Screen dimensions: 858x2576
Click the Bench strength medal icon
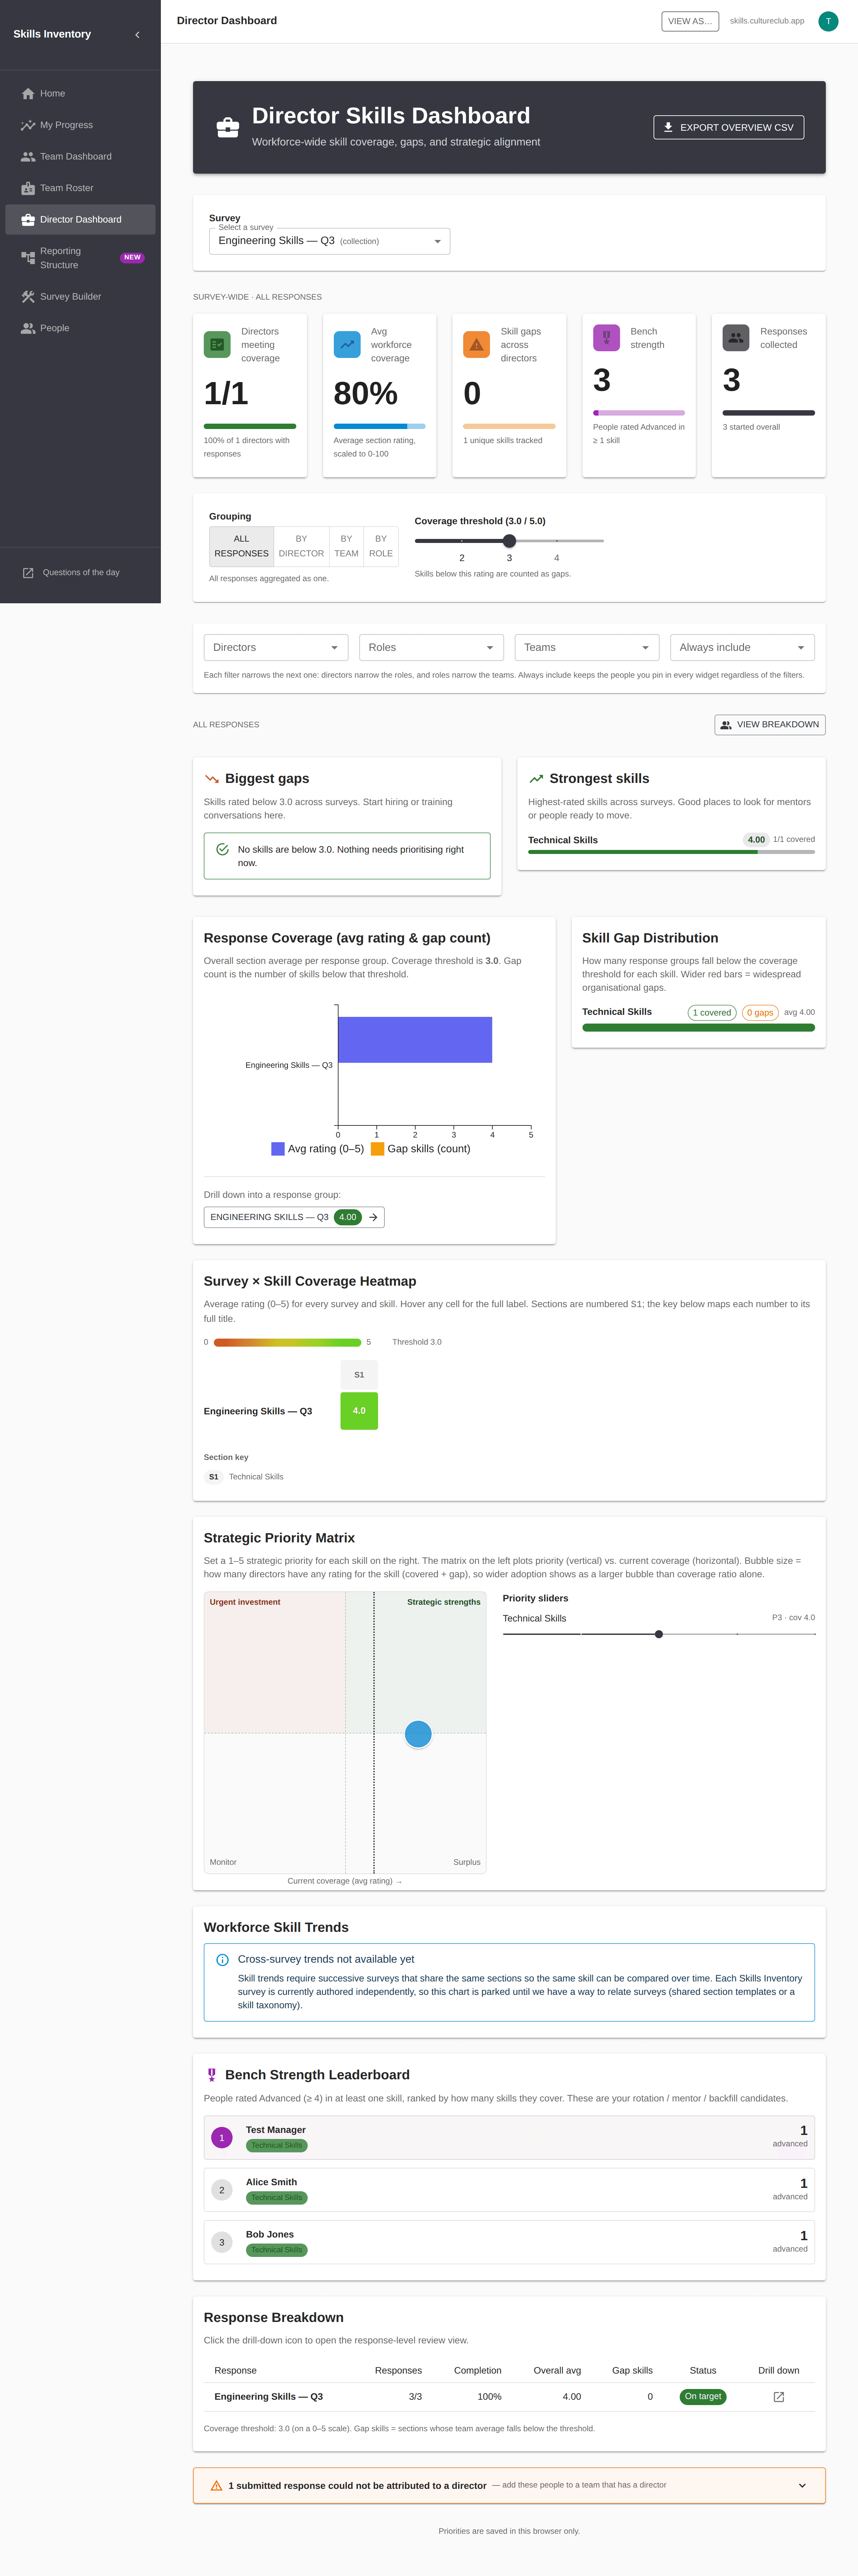pyautogui.click(x=606, y=337)
